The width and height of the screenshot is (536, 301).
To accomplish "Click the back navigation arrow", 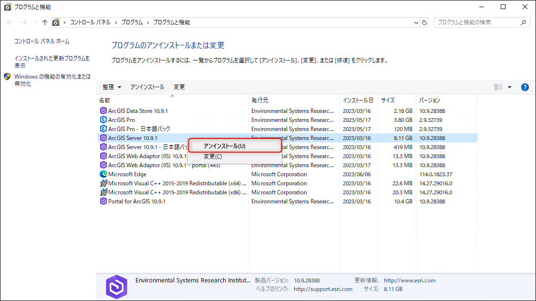I will point(10,22).
